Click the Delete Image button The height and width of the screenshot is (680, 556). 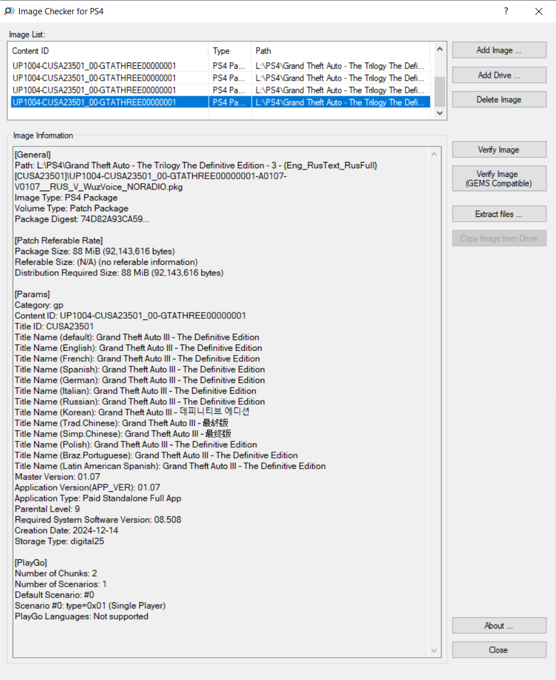499,100
